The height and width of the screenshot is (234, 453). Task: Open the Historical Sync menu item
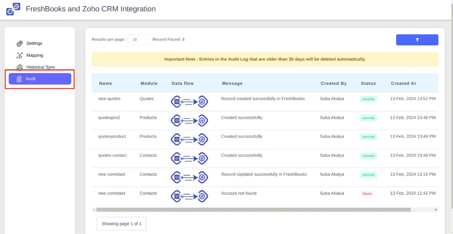point(41,67)
